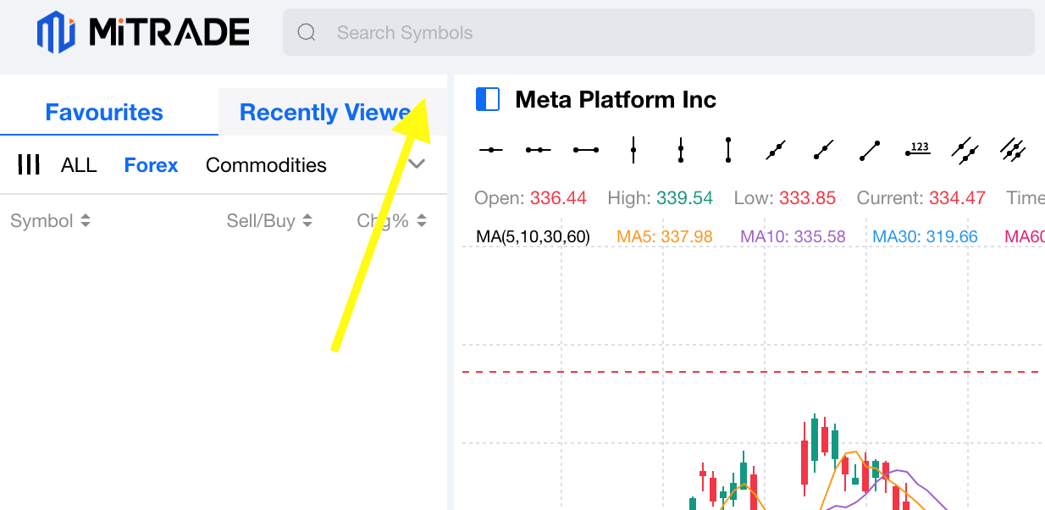Toggle the blue sidebar panel icon beside Meta
Viewport: 1045px width, 510px height.
[x=488, y=99]
